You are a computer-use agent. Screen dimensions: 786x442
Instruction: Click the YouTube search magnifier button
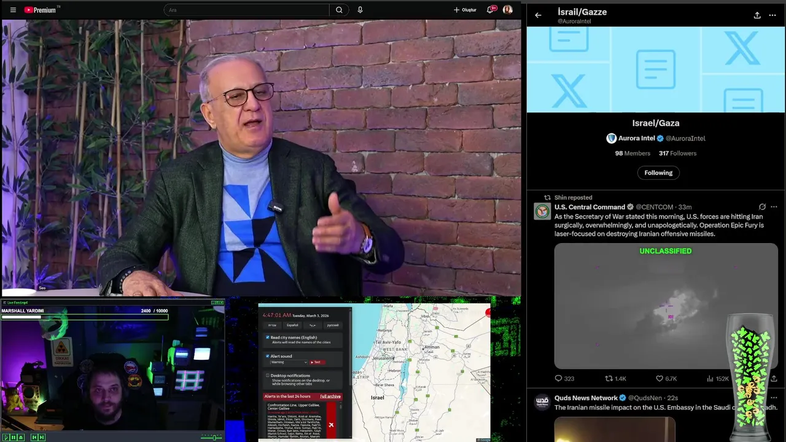click(x=339, y=10)
